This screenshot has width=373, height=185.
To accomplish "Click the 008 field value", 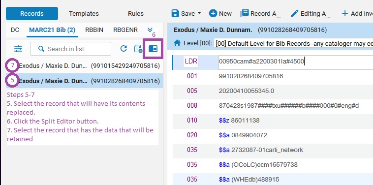I will coord(289,106).
